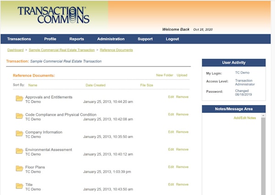
Task: Open the Floor Plans folder icon
Action: [x=19, y=168]
